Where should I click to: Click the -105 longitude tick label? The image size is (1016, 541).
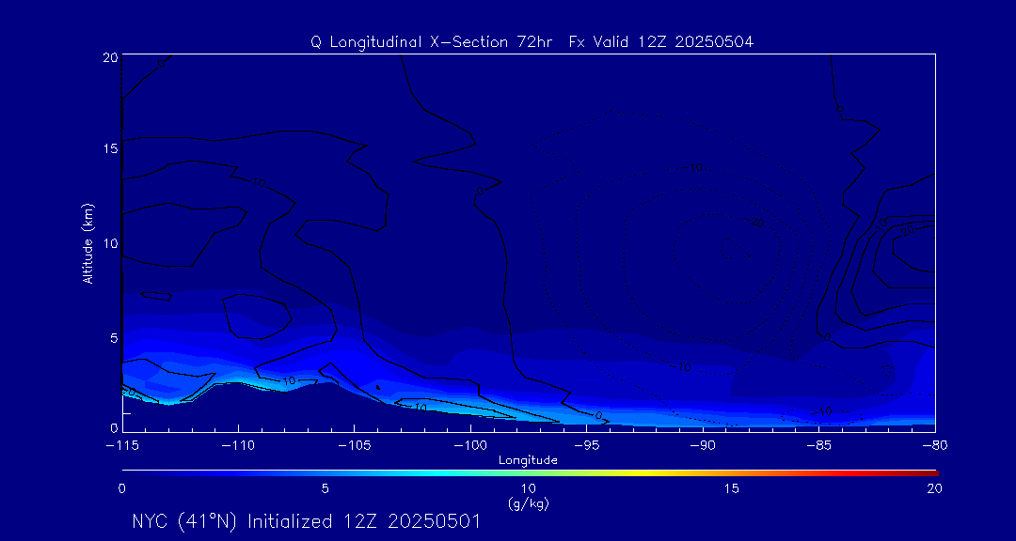[355, 446]
